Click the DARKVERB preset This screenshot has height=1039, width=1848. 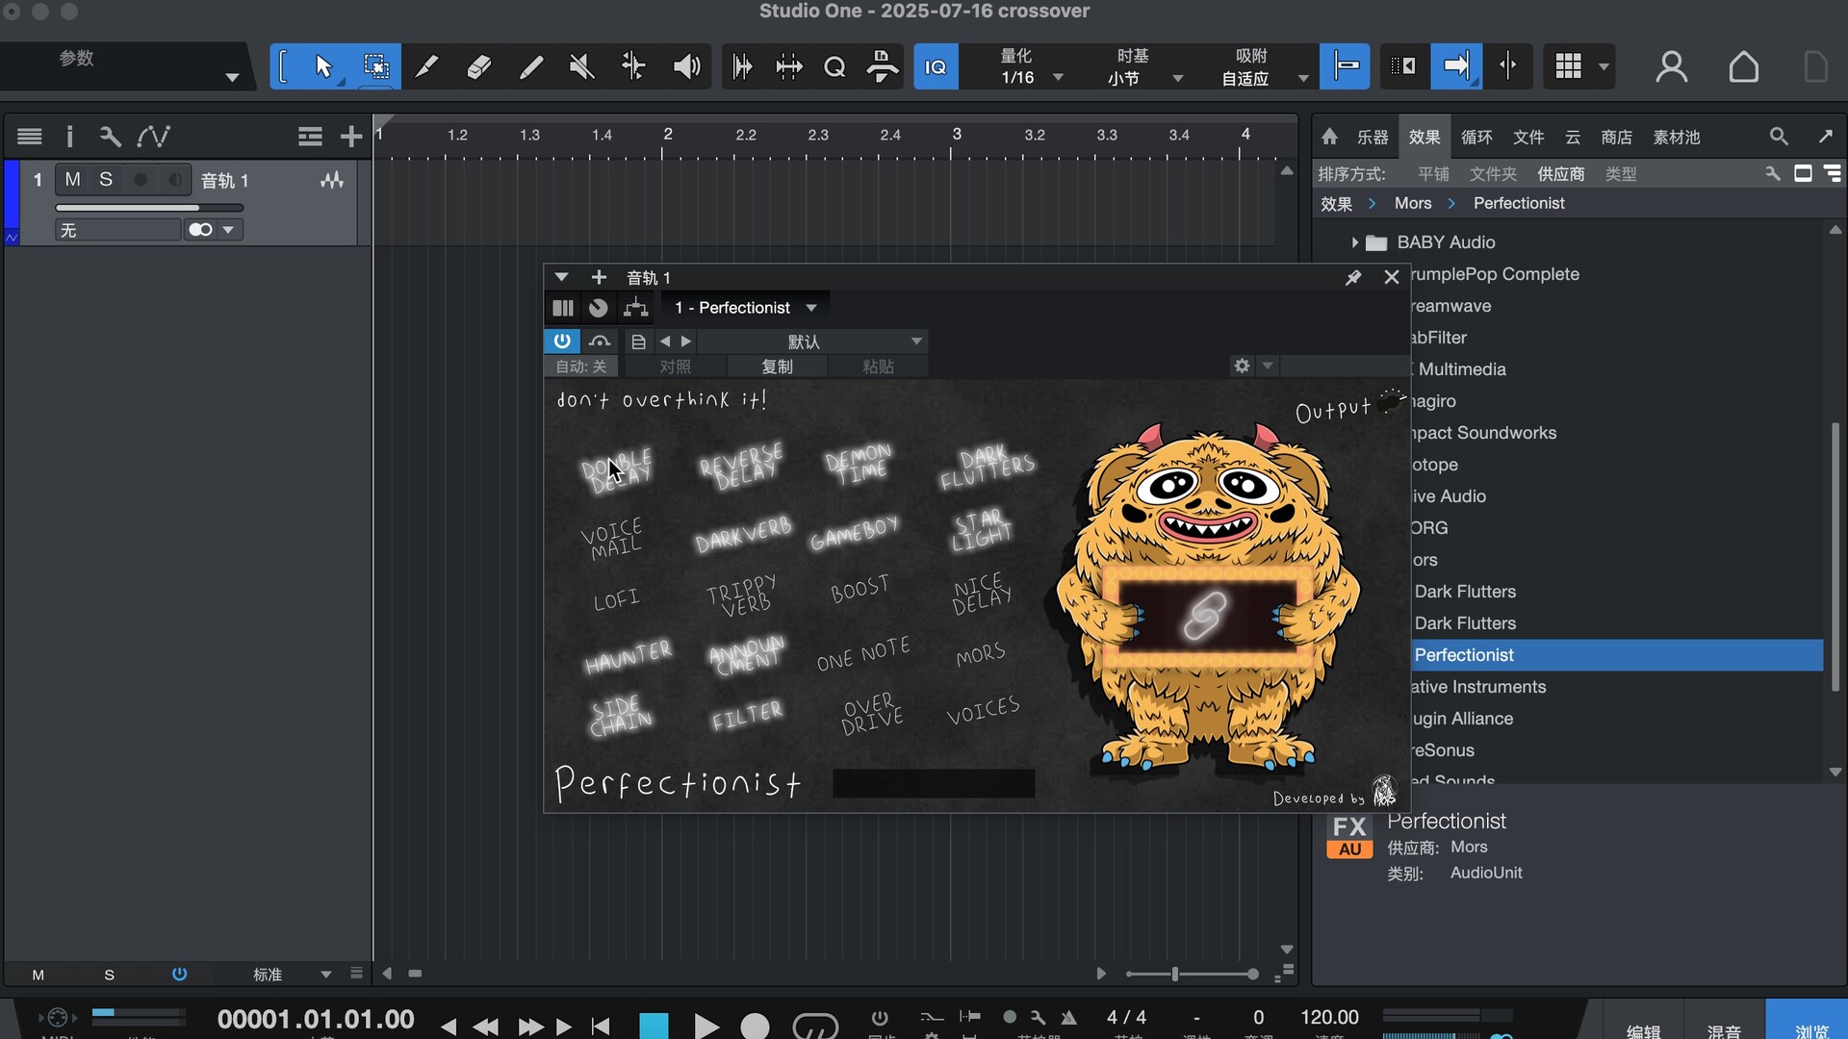tap(743, 534)
